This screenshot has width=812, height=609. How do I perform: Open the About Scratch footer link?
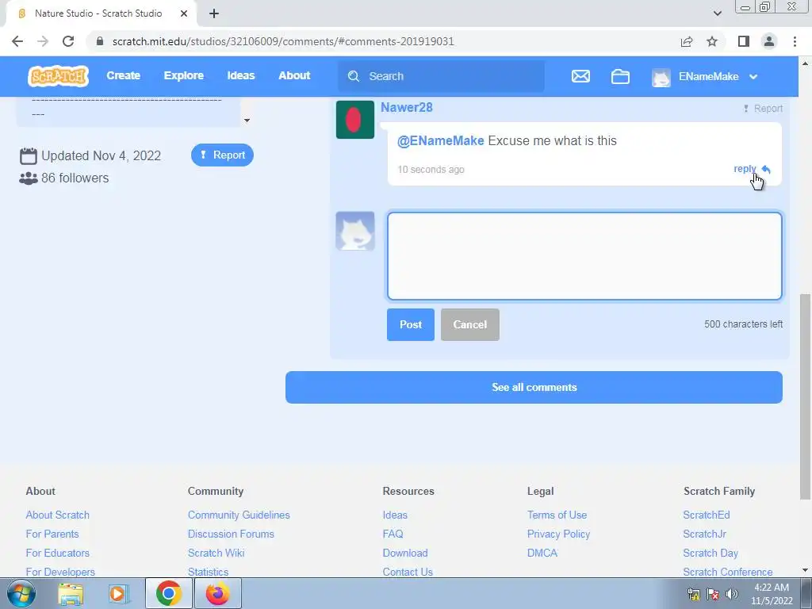click(57, 515)
